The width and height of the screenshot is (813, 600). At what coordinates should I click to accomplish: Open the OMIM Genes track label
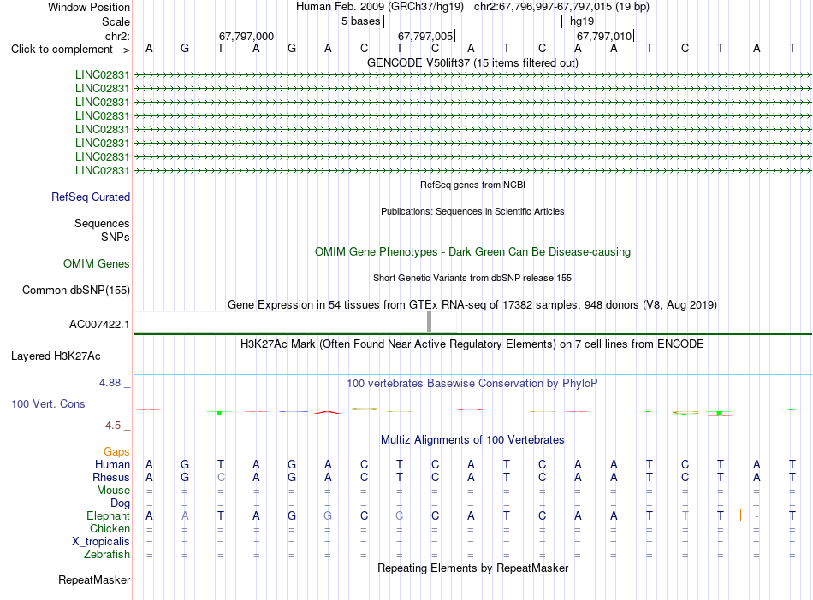click(x=97, y=263)
